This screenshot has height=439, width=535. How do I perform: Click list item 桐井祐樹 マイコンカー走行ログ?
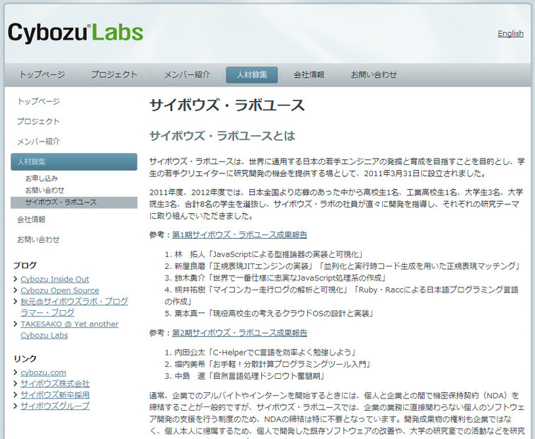(341, 296)
